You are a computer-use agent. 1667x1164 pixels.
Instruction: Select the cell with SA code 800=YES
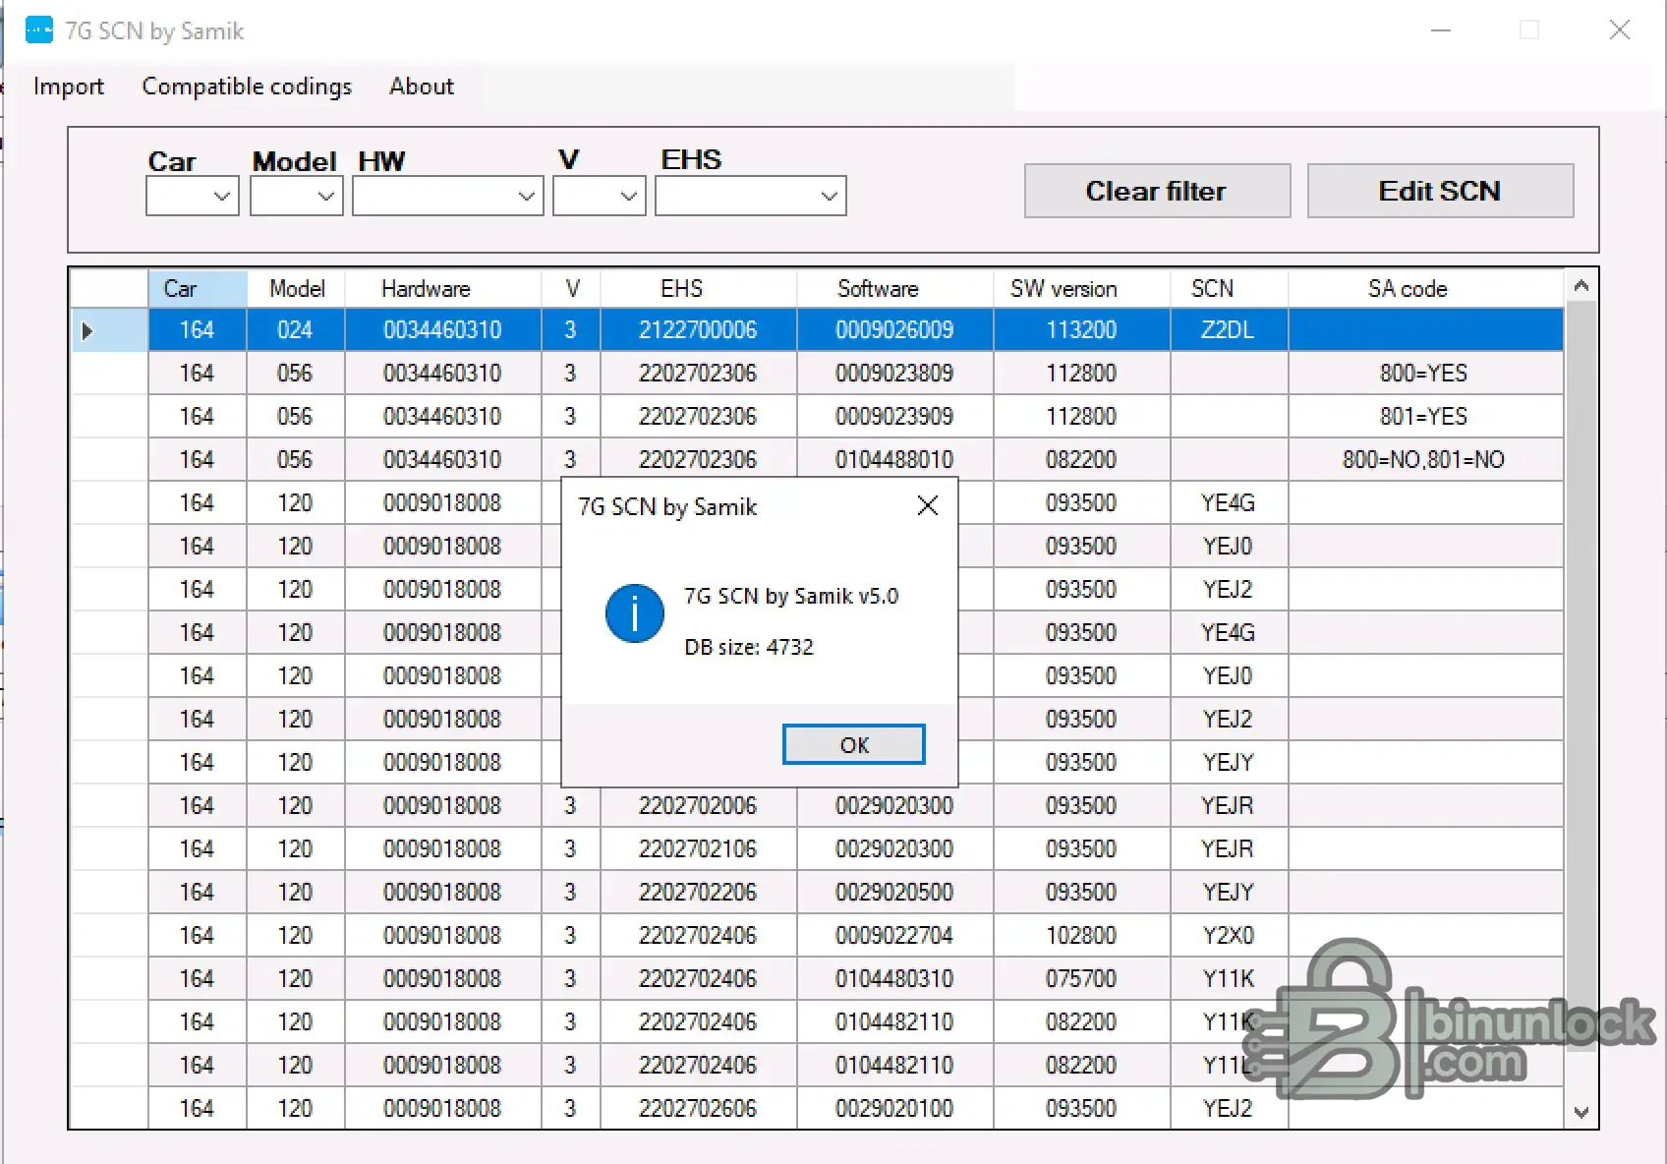point(1423,374)
